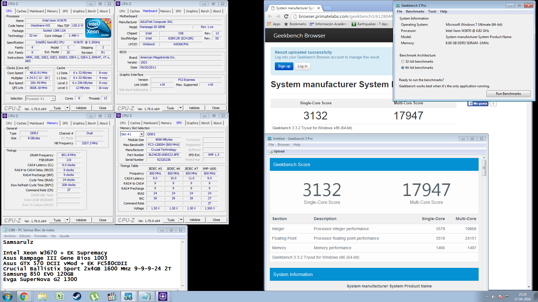Switch to Geekbench taskbar icon
Image resolution: width=538 pixels, height=302 pixels.
click(x=128, y=296)
